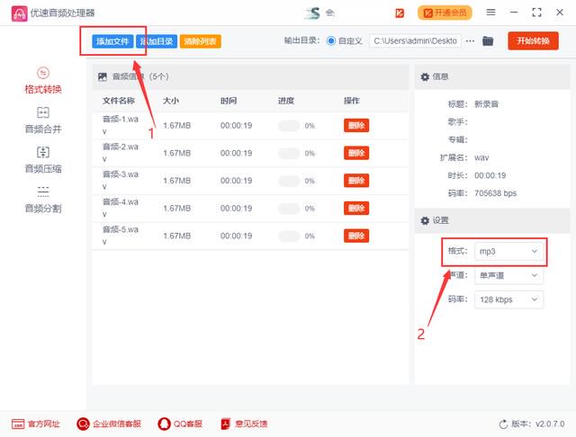The image size is (576, 437).
Task: Click the 新录音 title value
Action: (x=486, y=104)
